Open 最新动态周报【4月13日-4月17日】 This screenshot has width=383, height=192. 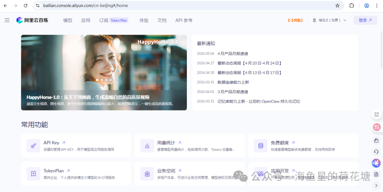point(250,73)
